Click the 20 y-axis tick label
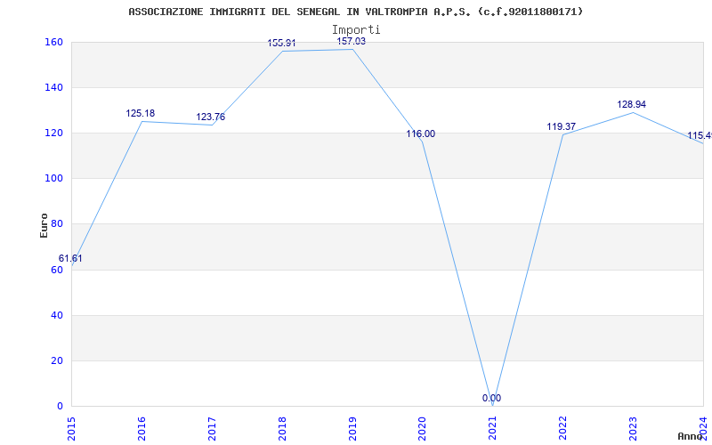This screenshot has width=712, height=445. pyautogui.click(x=56, y=360)
